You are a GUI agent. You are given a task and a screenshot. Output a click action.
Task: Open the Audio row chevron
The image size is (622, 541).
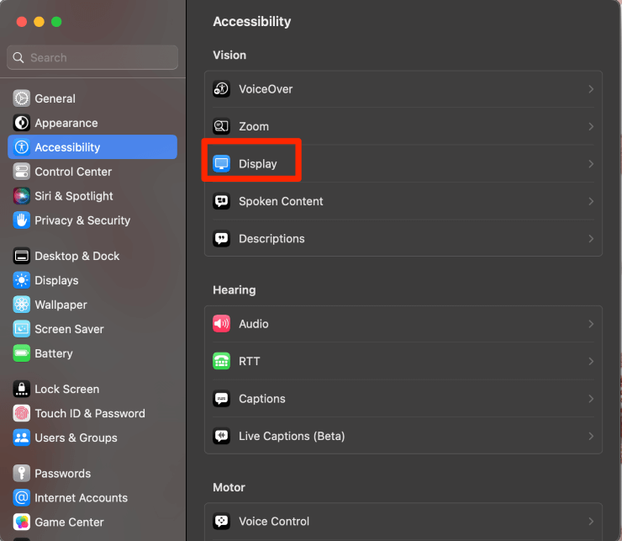pyautogui.click(x=591, y=324)
